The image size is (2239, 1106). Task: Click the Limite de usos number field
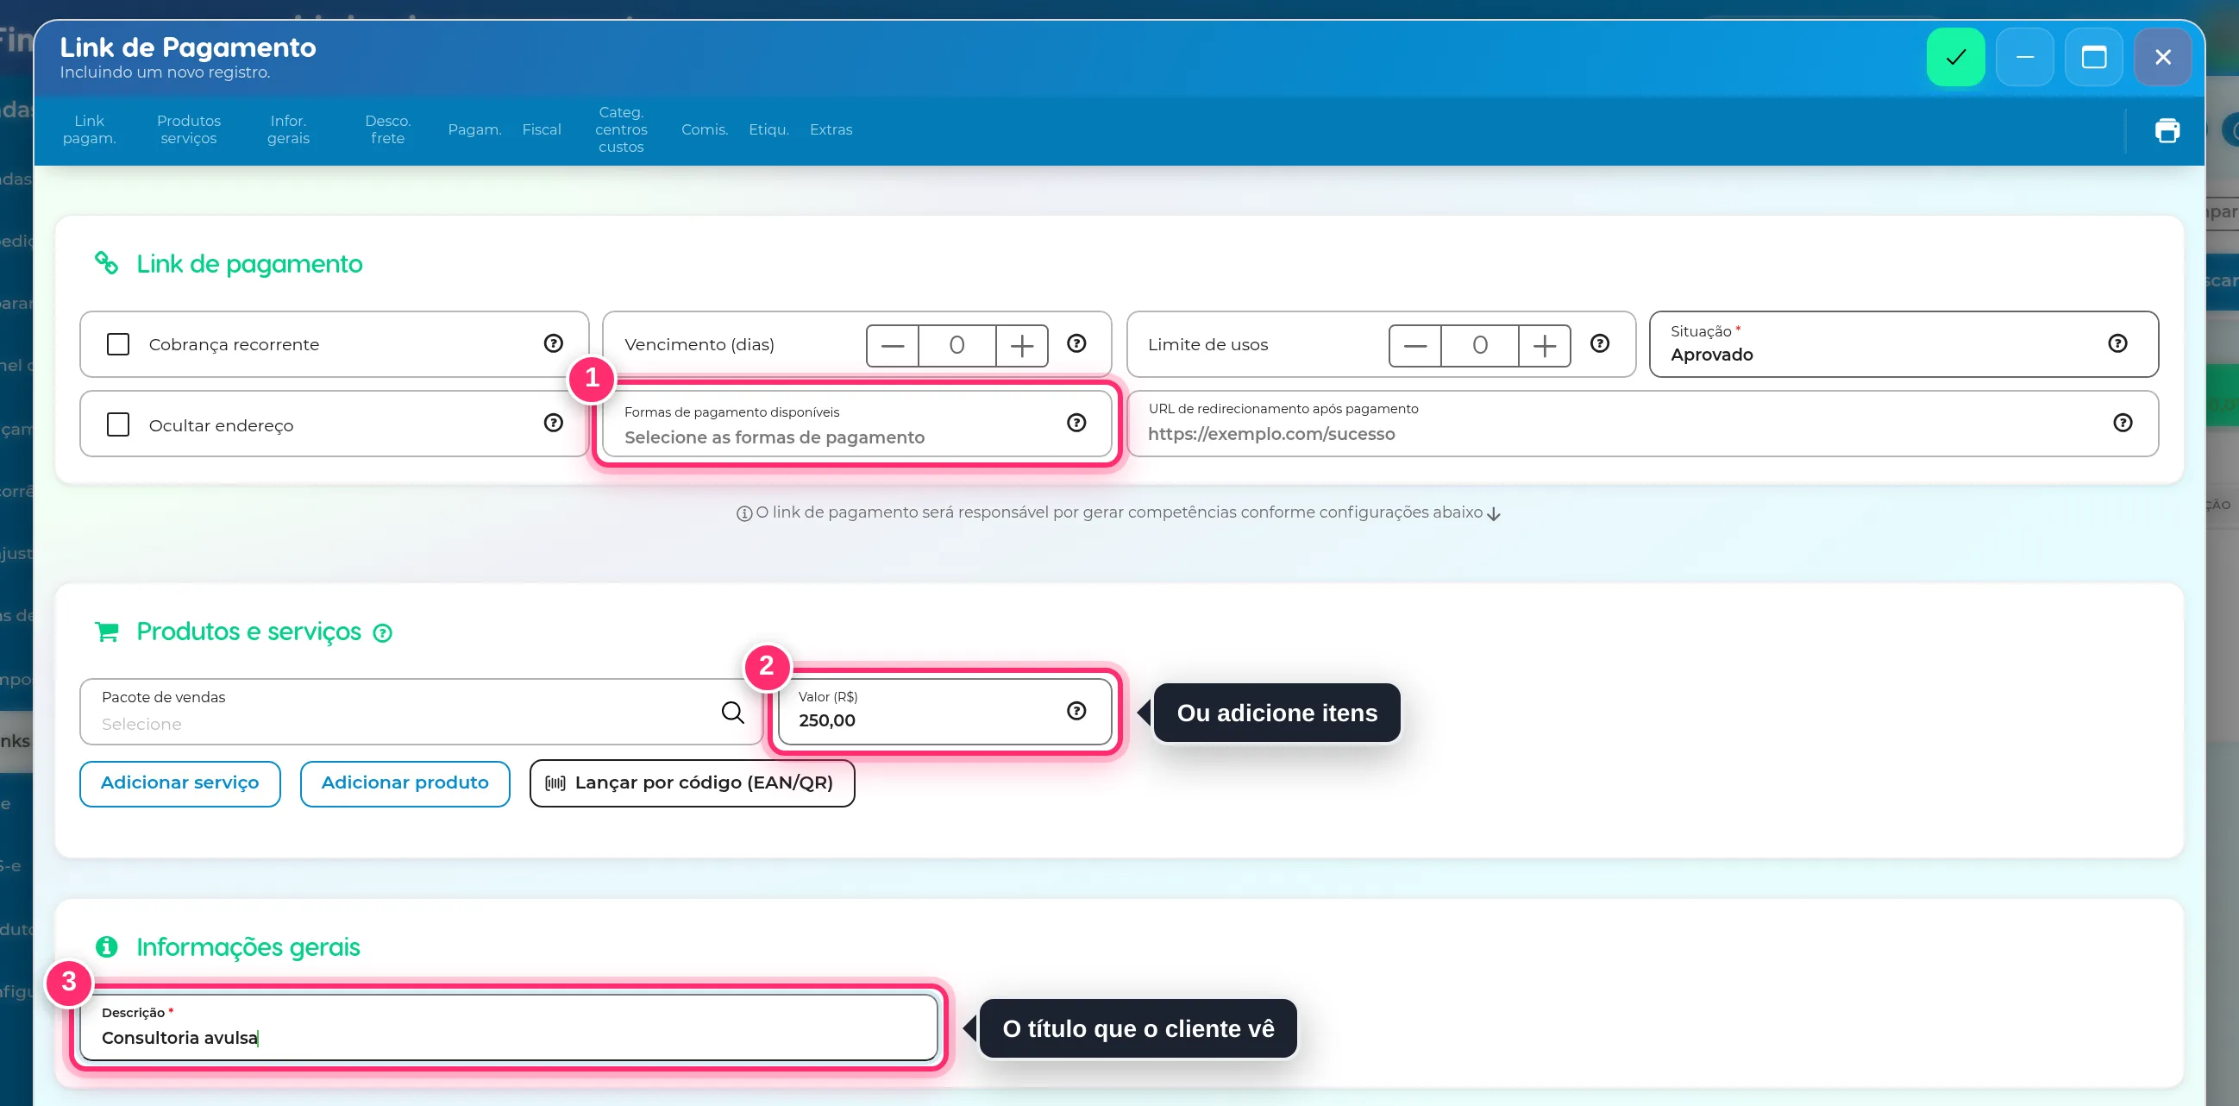pos(1479,346)
